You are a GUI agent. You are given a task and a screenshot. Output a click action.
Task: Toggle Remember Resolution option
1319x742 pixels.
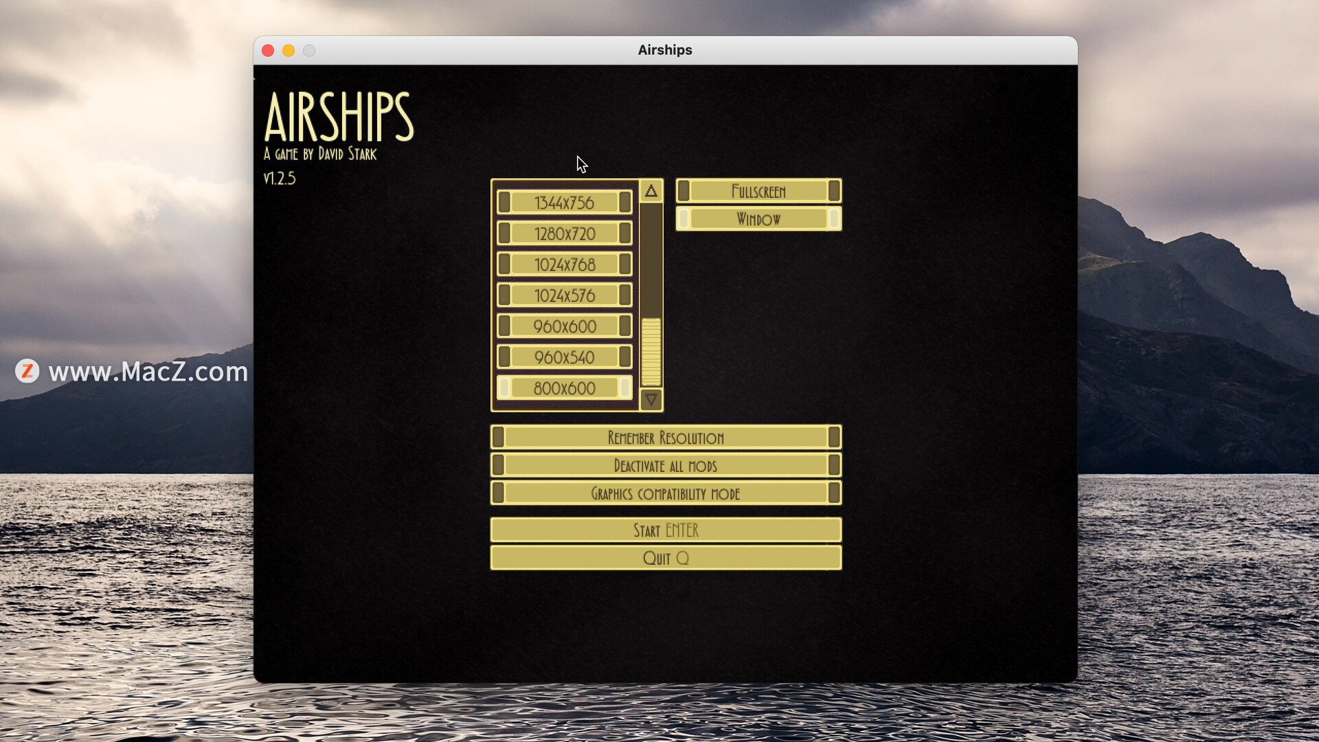pyautogui.click(x=666, y=437)
